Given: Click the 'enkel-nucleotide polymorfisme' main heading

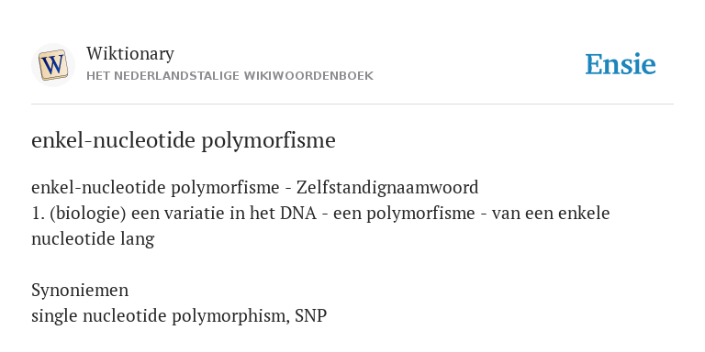Looking at the screenshot, I should click(184, 140).
